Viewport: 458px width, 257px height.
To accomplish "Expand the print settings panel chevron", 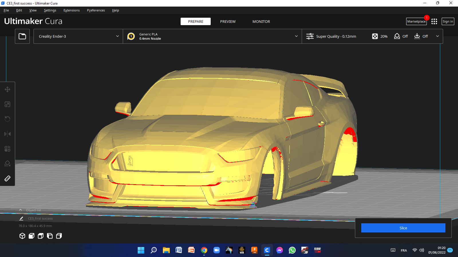I will pyautogui.click(x=437, y=36).
